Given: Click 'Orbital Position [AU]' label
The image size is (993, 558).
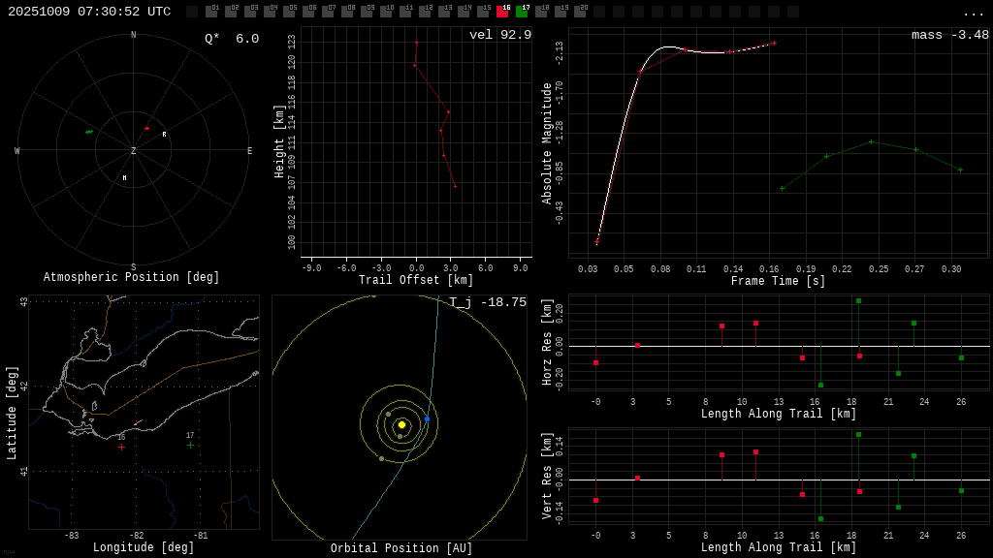Looking at the screenshot, I should point(401,548).
